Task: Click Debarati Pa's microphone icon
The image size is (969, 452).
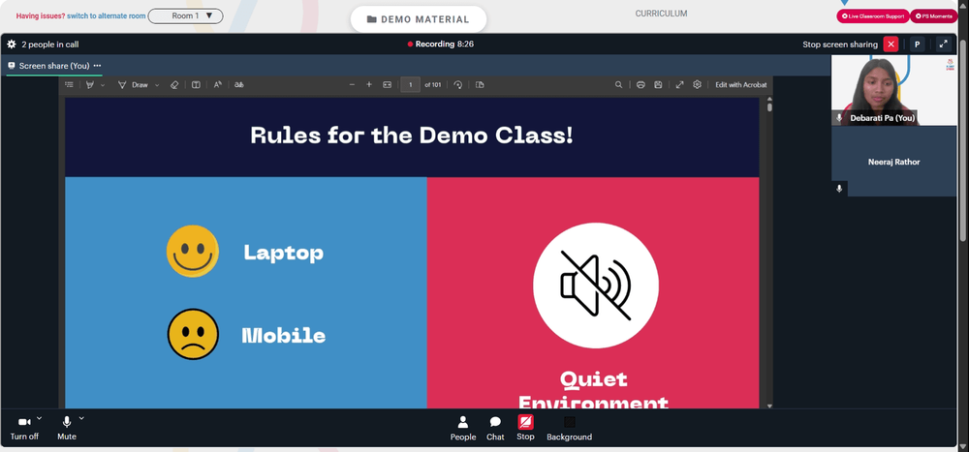Action: point(839,117)
